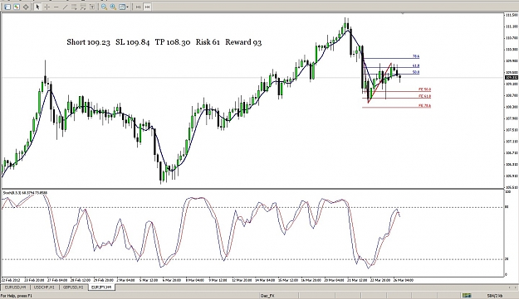Click the 80 level on Stochastic scale

tap(507, 207)
